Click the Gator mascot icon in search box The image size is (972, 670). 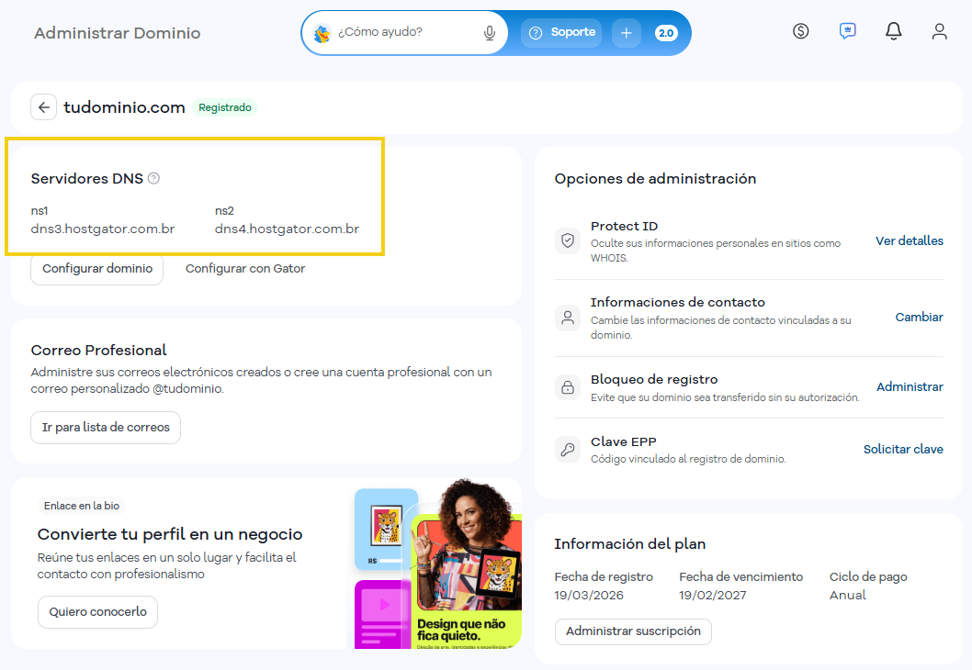[x=322, y=33]
